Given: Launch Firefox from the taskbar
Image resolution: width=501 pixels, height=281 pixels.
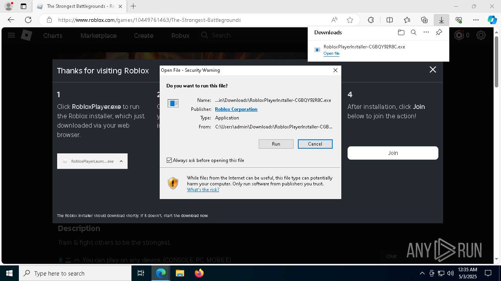Looking at the screenshot, I should click(x=199, y=273).
